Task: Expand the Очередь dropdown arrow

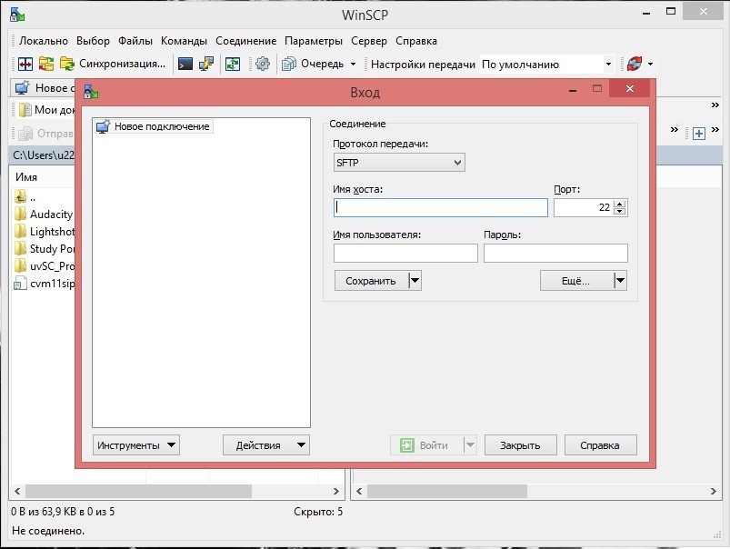Action: [353, 64]
